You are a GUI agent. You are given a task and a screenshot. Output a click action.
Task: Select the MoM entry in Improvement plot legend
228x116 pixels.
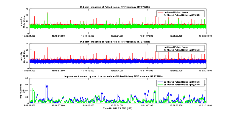click(x=182, y=82)
